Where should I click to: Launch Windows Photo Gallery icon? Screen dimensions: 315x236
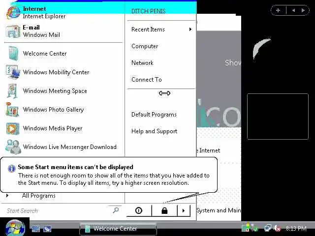pos(12,110)
